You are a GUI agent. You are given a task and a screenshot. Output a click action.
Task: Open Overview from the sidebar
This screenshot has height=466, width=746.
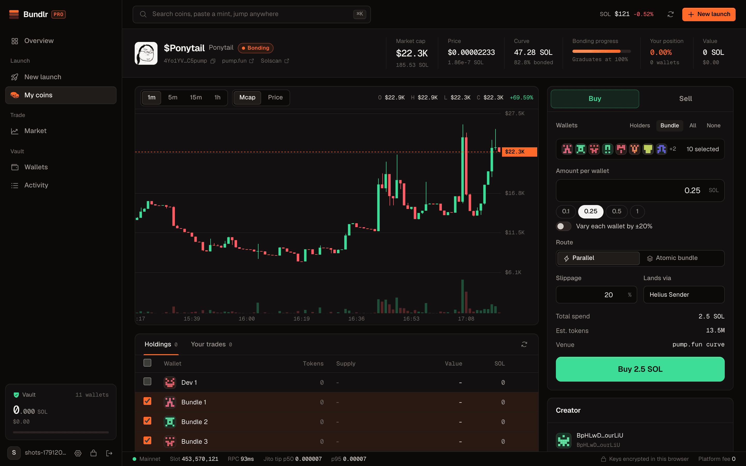point(61,41)
